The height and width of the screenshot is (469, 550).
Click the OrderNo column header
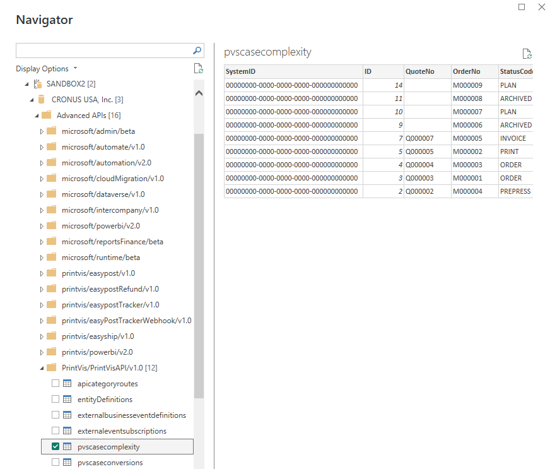point(467,72)
